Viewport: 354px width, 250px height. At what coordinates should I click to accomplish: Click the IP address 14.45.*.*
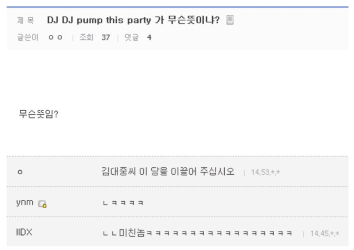pos(325,233)
